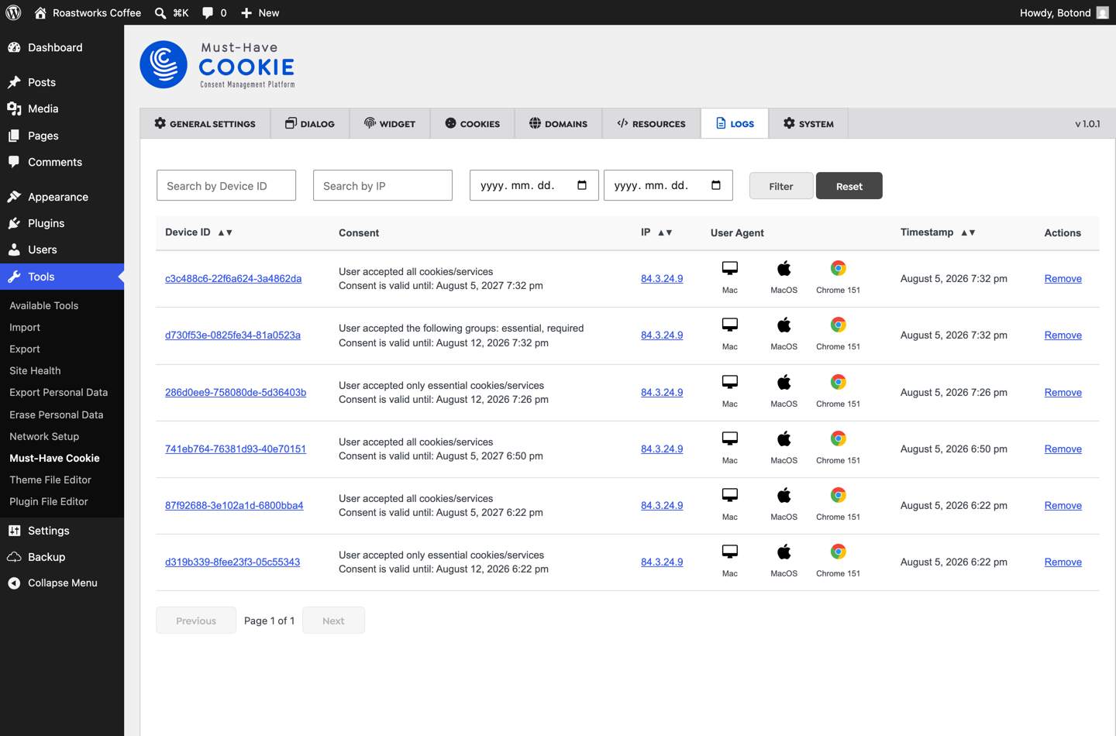
Task: Sort table by IP arrows
Action: coord(665,232)
